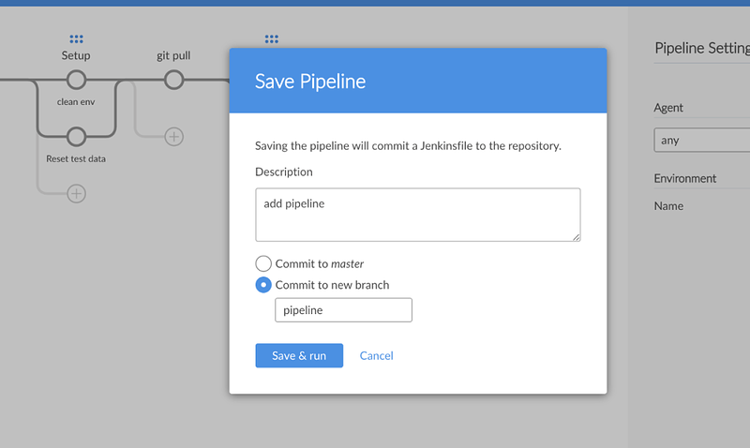Click the drag dots above the third stage
Viewport: 750px width, 448px height.
(x=272, y=38)
